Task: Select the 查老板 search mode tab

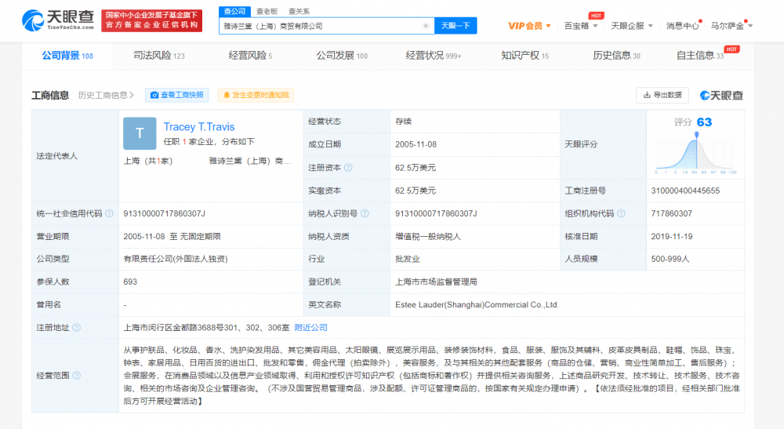Action: (x=267, y=11)
